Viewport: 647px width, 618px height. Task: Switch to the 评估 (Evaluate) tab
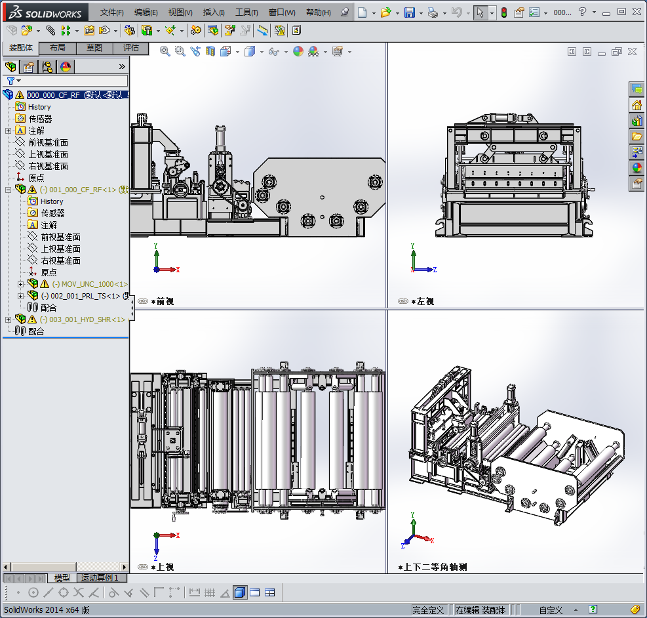pyautogui.click(x=131, y=48)
